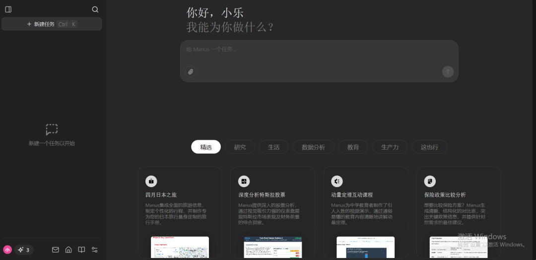536x260 pixels.
Task: Select the 生产力 tab
Action: pyautogui.click(x=390, y=147)
